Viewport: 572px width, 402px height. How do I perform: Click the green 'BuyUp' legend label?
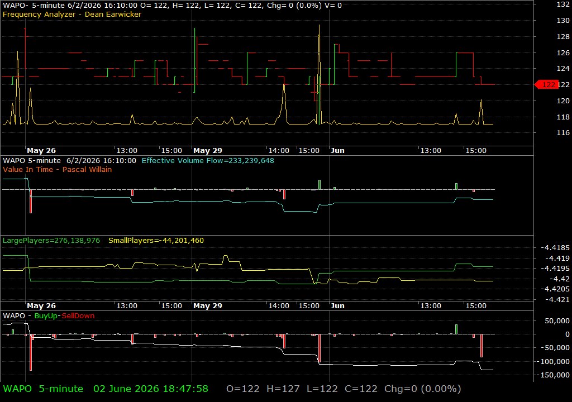[46, 316]
